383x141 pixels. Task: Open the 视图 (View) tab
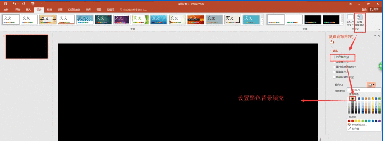tap(99, 10)
